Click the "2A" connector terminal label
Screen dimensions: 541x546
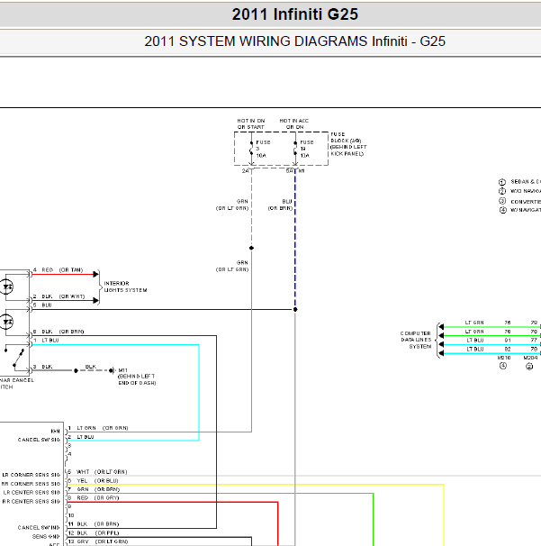coord(245,171)
